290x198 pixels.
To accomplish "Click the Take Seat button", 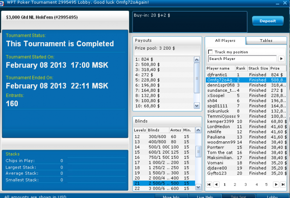I will coord(239,196).
